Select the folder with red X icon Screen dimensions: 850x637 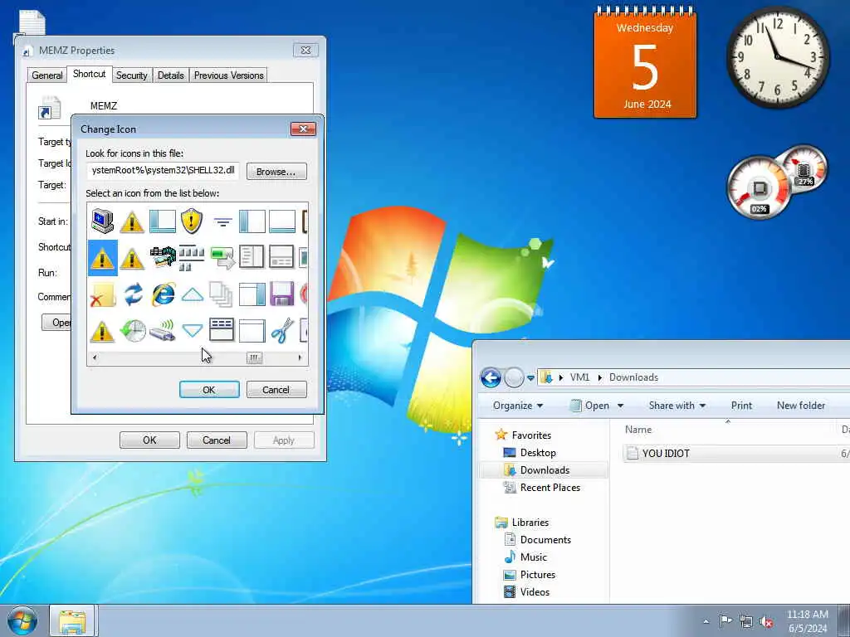coord(102,294)
